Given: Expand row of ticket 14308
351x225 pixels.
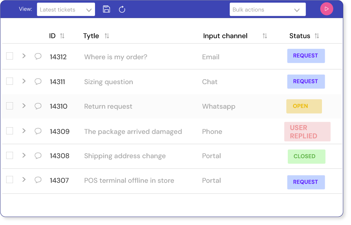Looking at the screenshot, I should click(x=24, y=155).
